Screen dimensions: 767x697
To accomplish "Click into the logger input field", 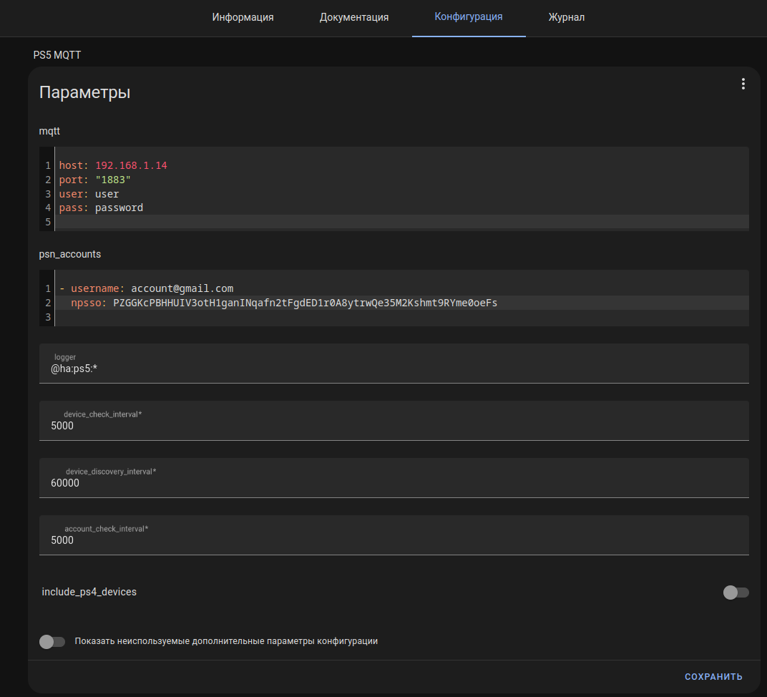I will (394, 369).
